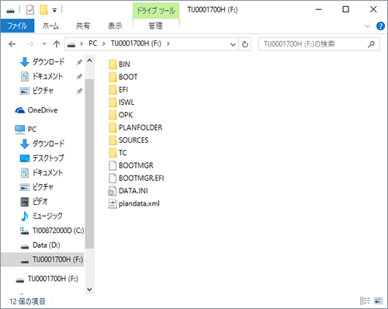Screen dimensions: 388x309
Task: Open help with the blue question mark
Action: (x=380, y=26)
